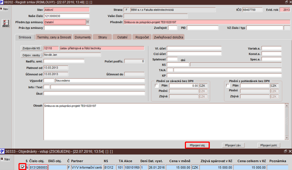The height and width of the screenshot is (170, 292).
Task: Click the Předm.typ smlouvy field Ostatní
Action: (x=65, y=22)
